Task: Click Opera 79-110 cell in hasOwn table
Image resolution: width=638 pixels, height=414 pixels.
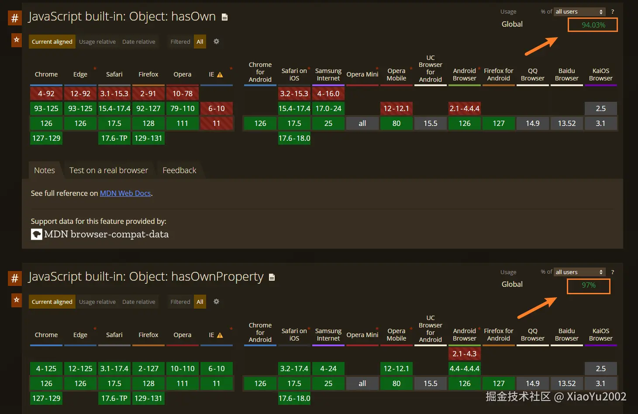Action: 183,108
